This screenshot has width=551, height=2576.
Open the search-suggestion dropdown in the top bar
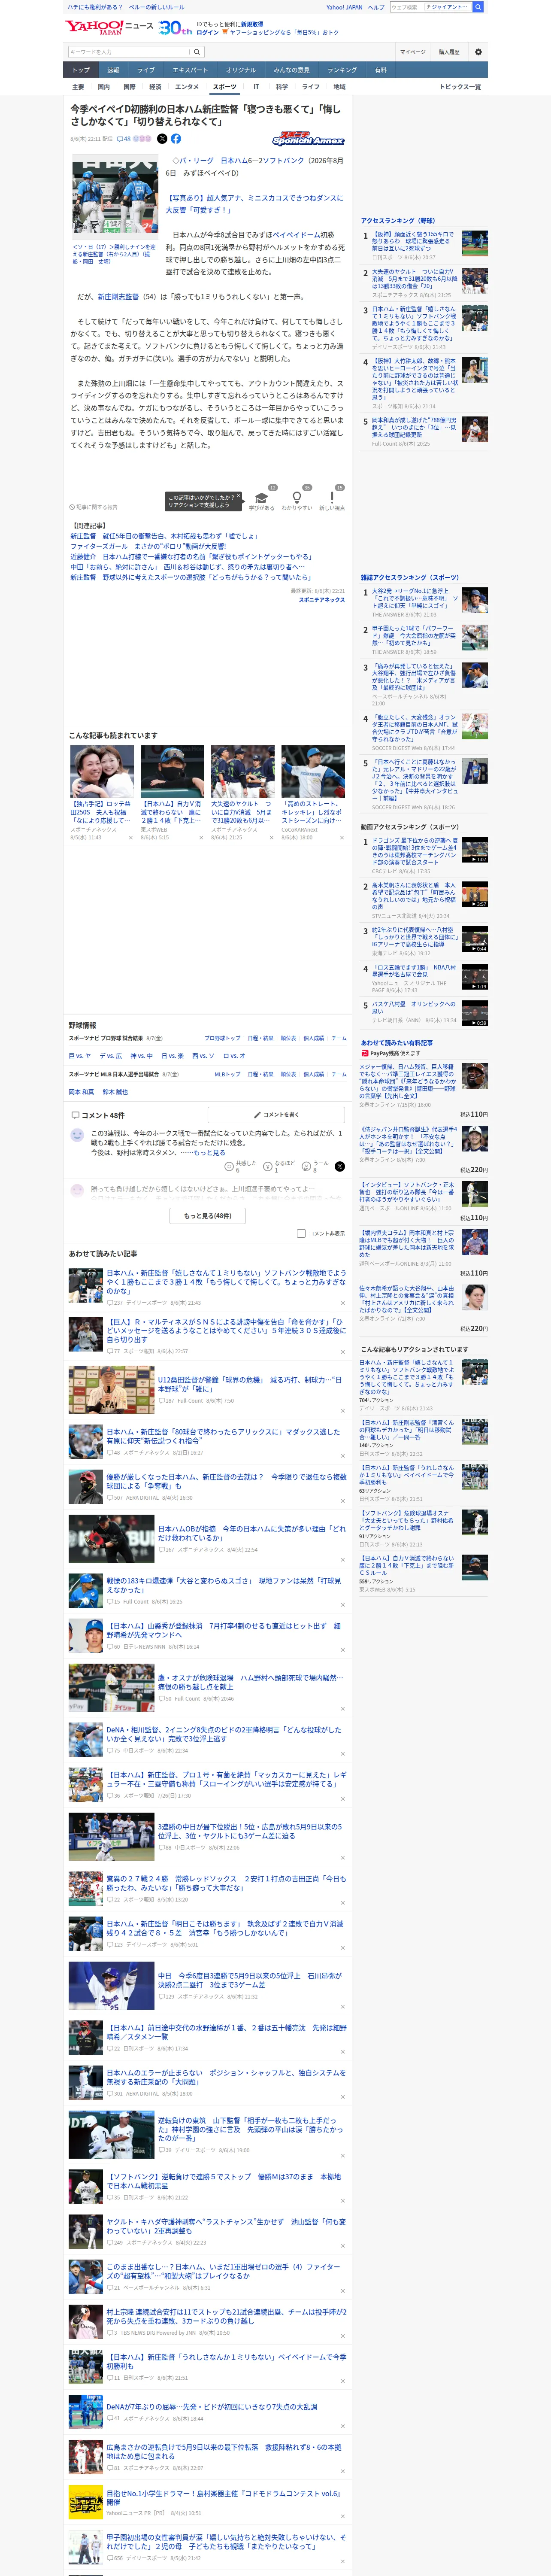coord(447,7)
